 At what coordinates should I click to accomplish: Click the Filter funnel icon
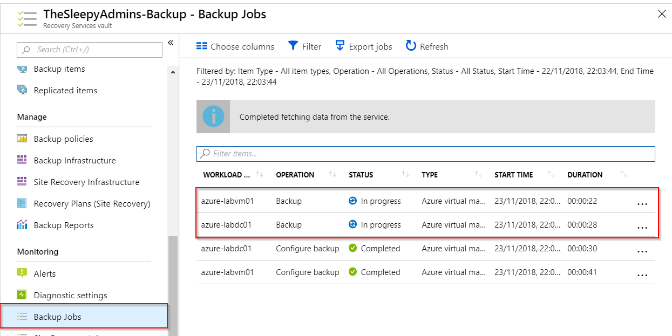click(x=293, y=46)
